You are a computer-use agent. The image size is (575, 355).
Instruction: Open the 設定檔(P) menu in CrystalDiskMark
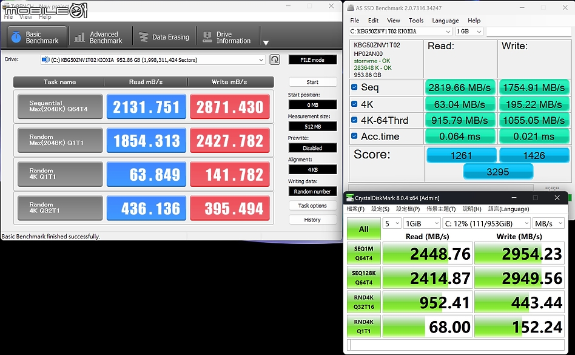(x=408, y=209)
